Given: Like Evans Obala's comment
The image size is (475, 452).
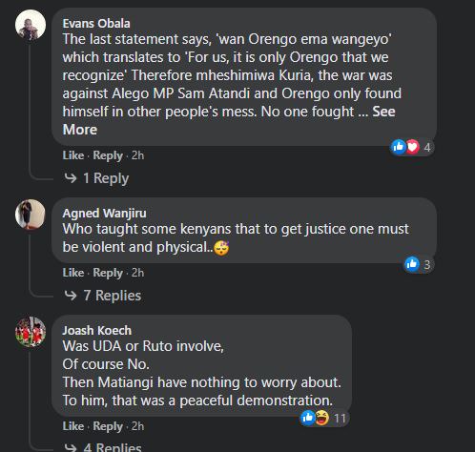Looking at the screenshot, I should point(73,155).
